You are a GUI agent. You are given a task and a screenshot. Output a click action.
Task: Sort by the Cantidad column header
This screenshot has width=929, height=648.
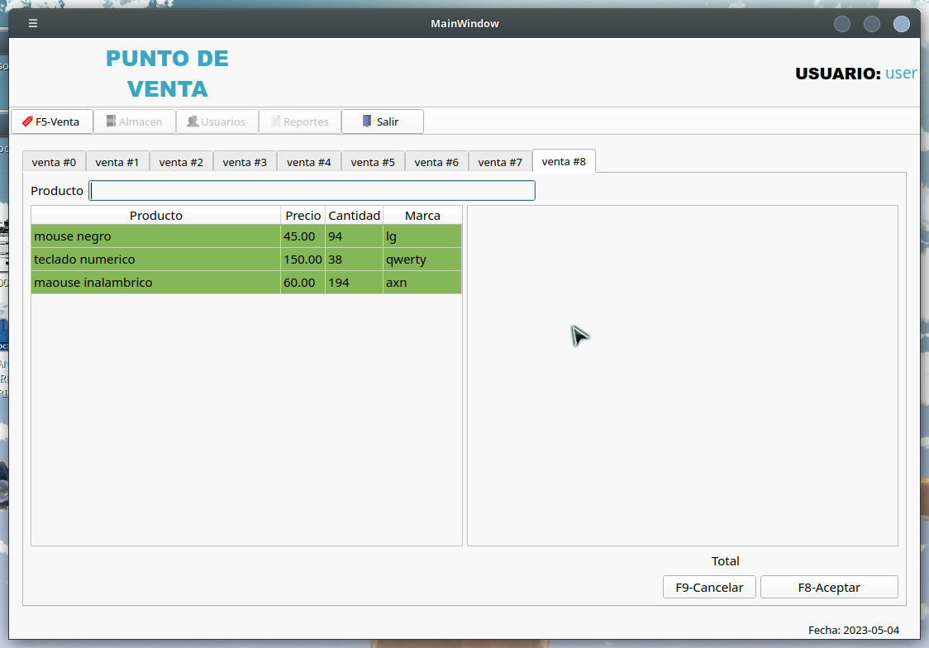click(355, 216)
